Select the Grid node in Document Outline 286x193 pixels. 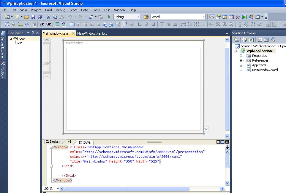click(20, 42)
